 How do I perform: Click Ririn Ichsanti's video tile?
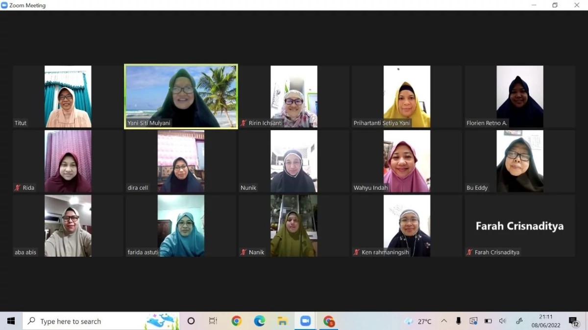coord(294,96)
